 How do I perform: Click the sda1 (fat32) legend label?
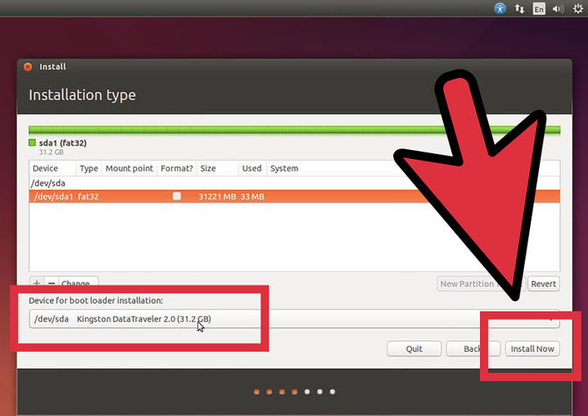62,143
